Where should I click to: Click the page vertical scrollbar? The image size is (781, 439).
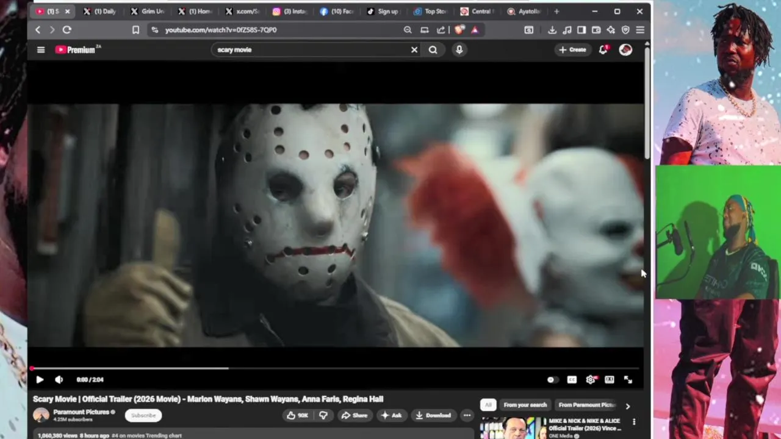tap(647, 102)
